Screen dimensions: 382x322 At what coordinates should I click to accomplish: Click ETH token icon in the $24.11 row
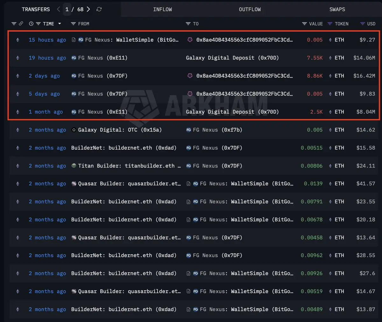click(x=330, y=166)
